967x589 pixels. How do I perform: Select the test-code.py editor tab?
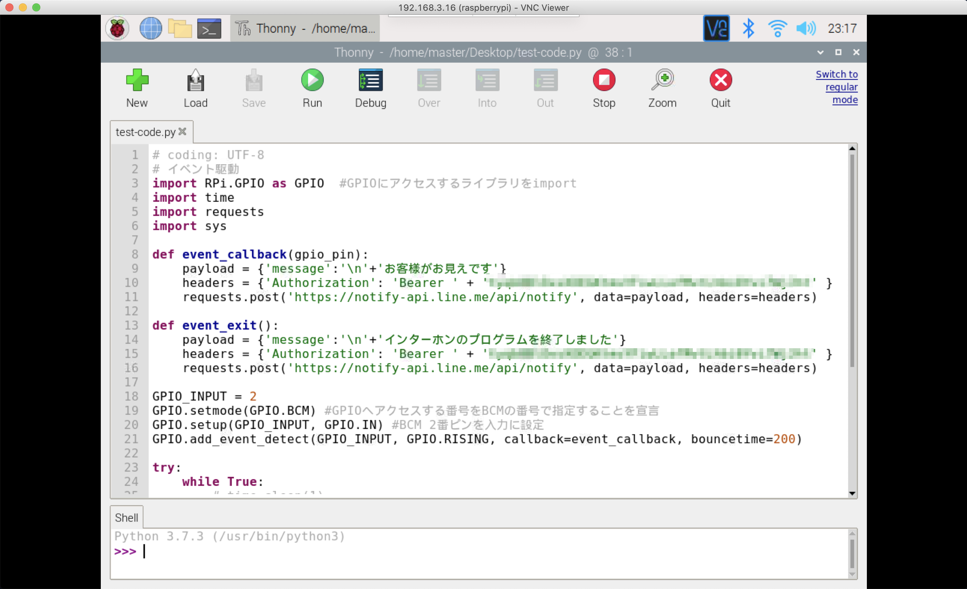click(145, 132)
